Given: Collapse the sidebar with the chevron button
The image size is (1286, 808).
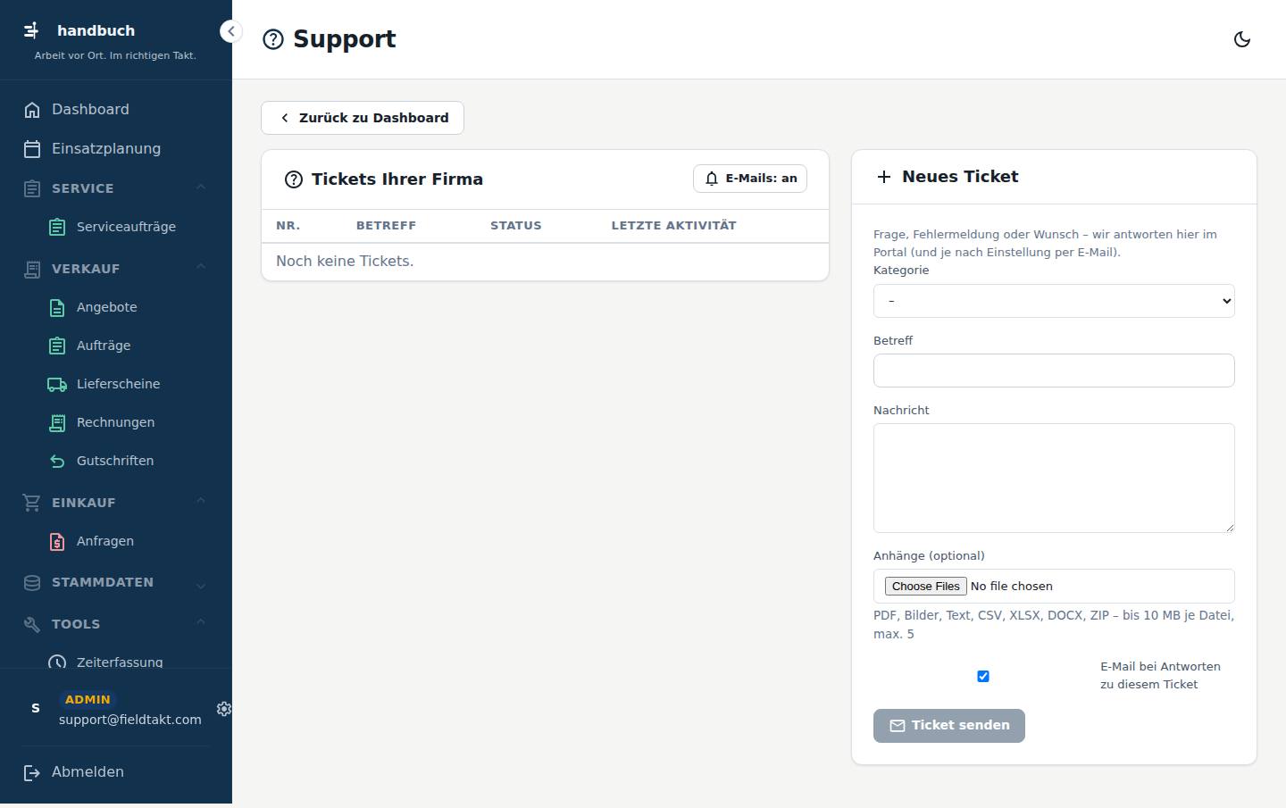Looking at the screenshot, I should 230,31.
